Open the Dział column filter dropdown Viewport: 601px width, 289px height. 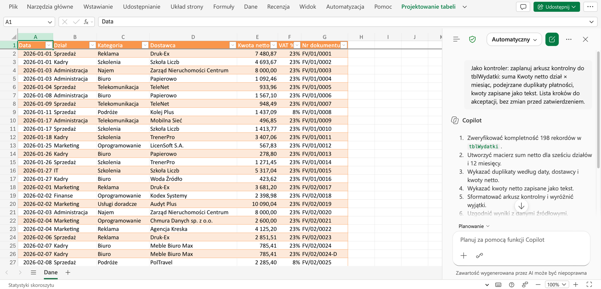point(92,45)
